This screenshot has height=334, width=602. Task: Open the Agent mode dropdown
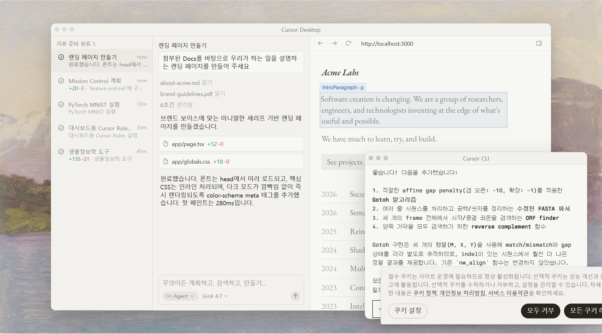coord(180,296)
